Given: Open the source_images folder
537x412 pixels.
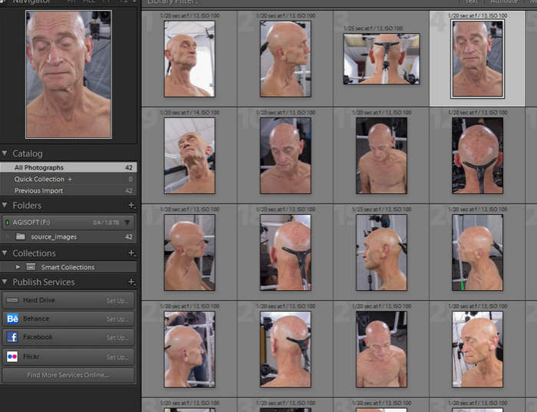Looking at the screenshot, I should coord(68,236).
